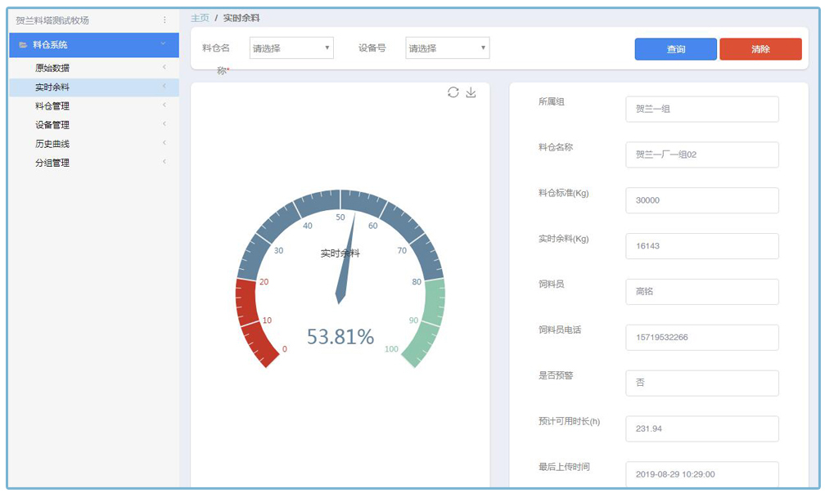Open the 料仓名称 dropdown
The width and height of the screenshot is (825, 502).
[x=291, y=48]
